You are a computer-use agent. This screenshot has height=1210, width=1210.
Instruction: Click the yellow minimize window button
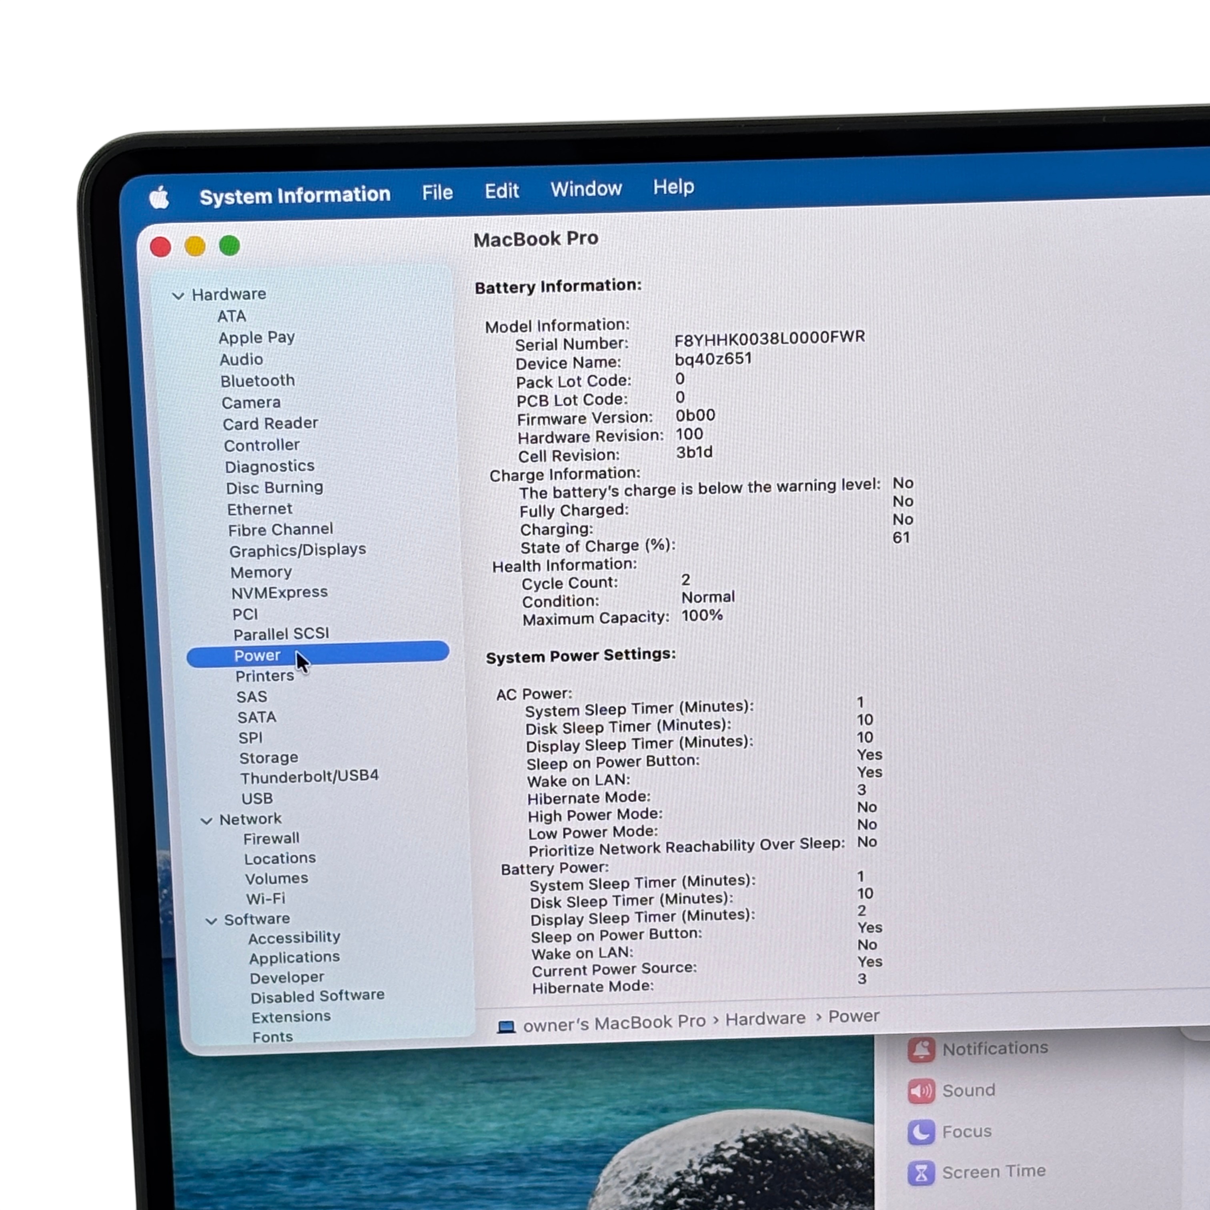coord(195,246)
